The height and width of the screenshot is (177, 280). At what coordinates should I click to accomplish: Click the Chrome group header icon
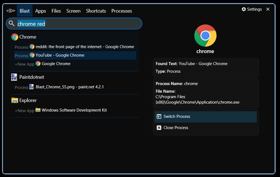click(x=15, y=37)
